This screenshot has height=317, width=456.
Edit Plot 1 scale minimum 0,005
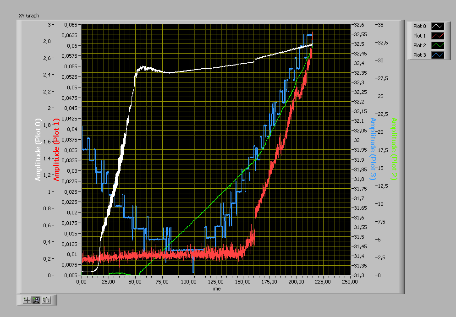pyautogui.click(x=71, y=275)
